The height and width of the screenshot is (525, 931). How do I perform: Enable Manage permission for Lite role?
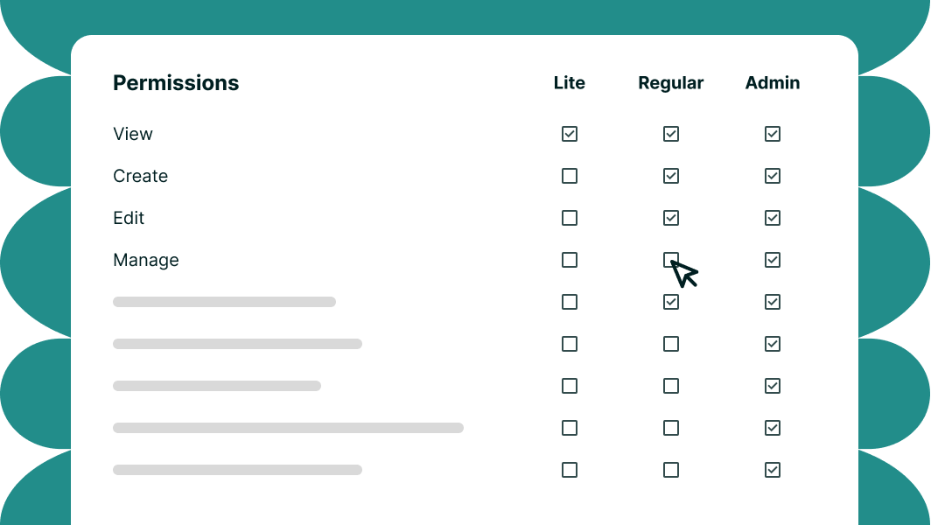(570, 260)
